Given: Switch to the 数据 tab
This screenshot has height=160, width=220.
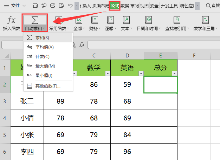Looking at the screenshot, I should (125, 6).
